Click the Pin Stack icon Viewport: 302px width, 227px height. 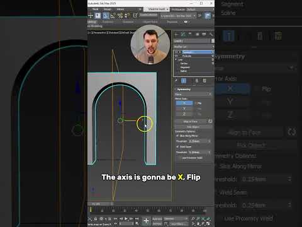pyautogui.click(x=176, y=81)
